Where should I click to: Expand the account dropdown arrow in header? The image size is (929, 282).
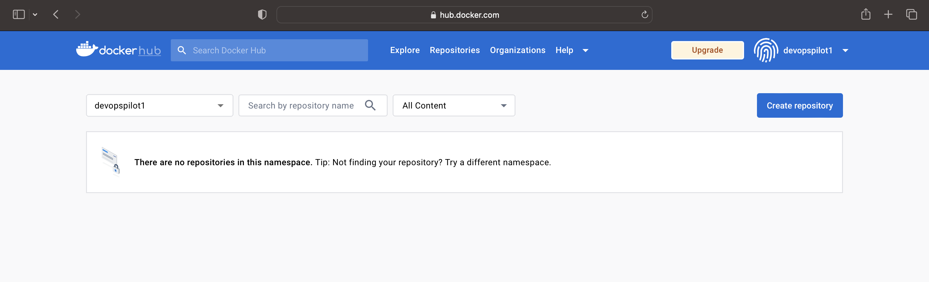click(x=845, y=51)
